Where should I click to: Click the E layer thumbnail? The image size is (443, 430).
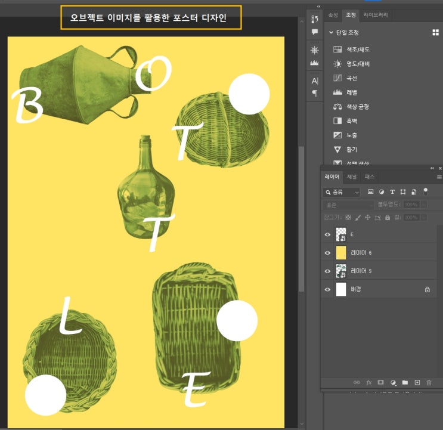341,234
